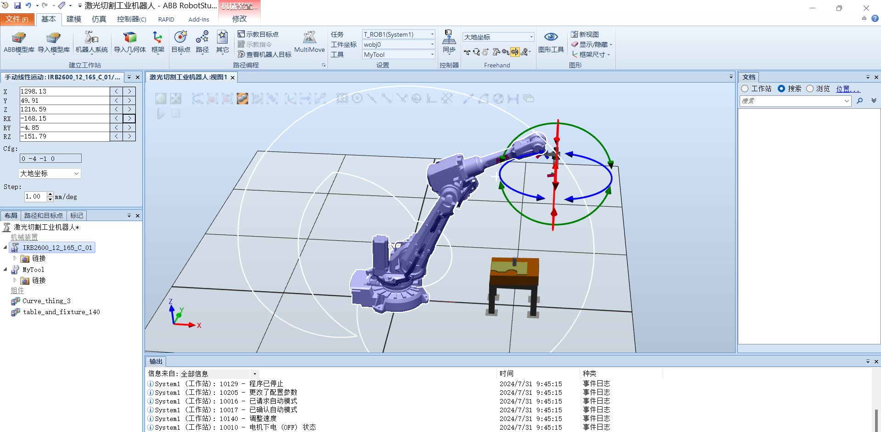This screenshot has width=881, height=432.
Task: Open the 路径 path tool
Action: click(202, 43)
